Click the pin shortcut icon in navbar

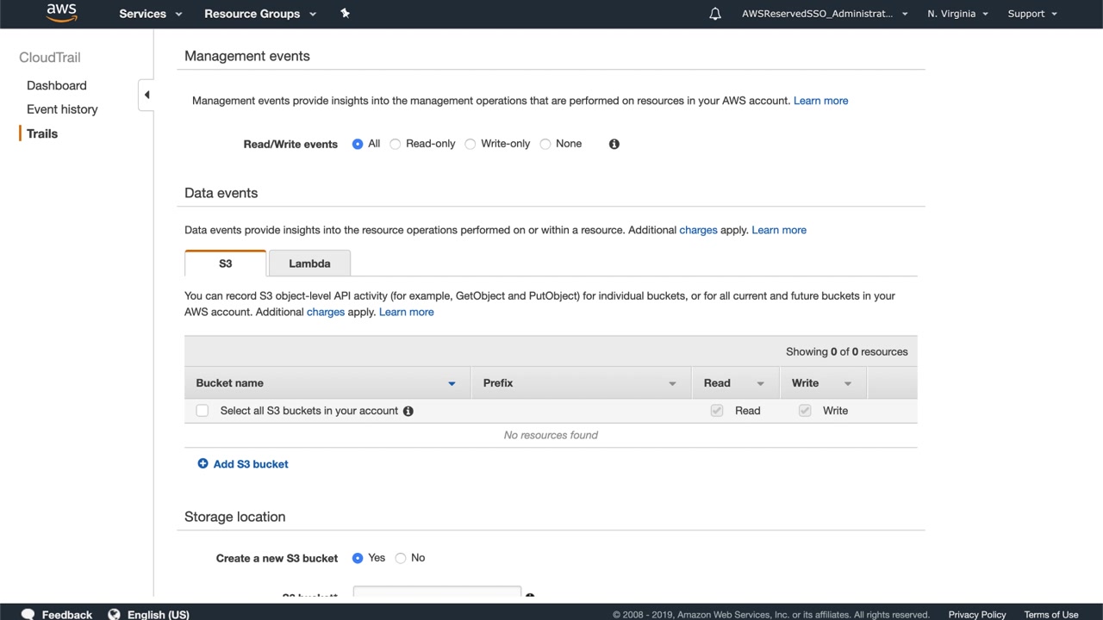click(345, 13)
